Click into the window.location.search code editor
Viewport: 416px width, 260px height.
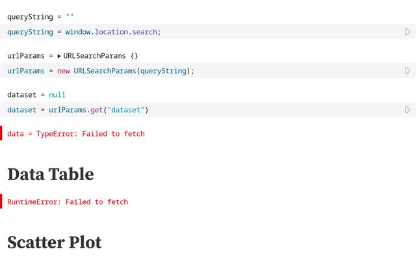point(195,32)
